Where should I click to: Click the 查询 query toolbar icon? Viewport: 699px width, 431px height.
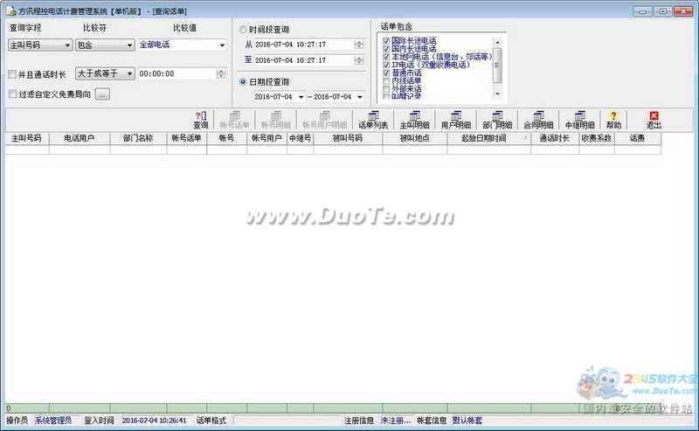[200, 120]
